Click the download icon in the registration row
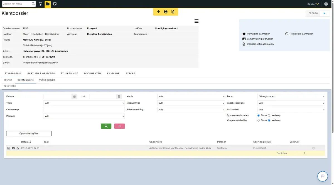334x185 pixels. pos(18,148)
